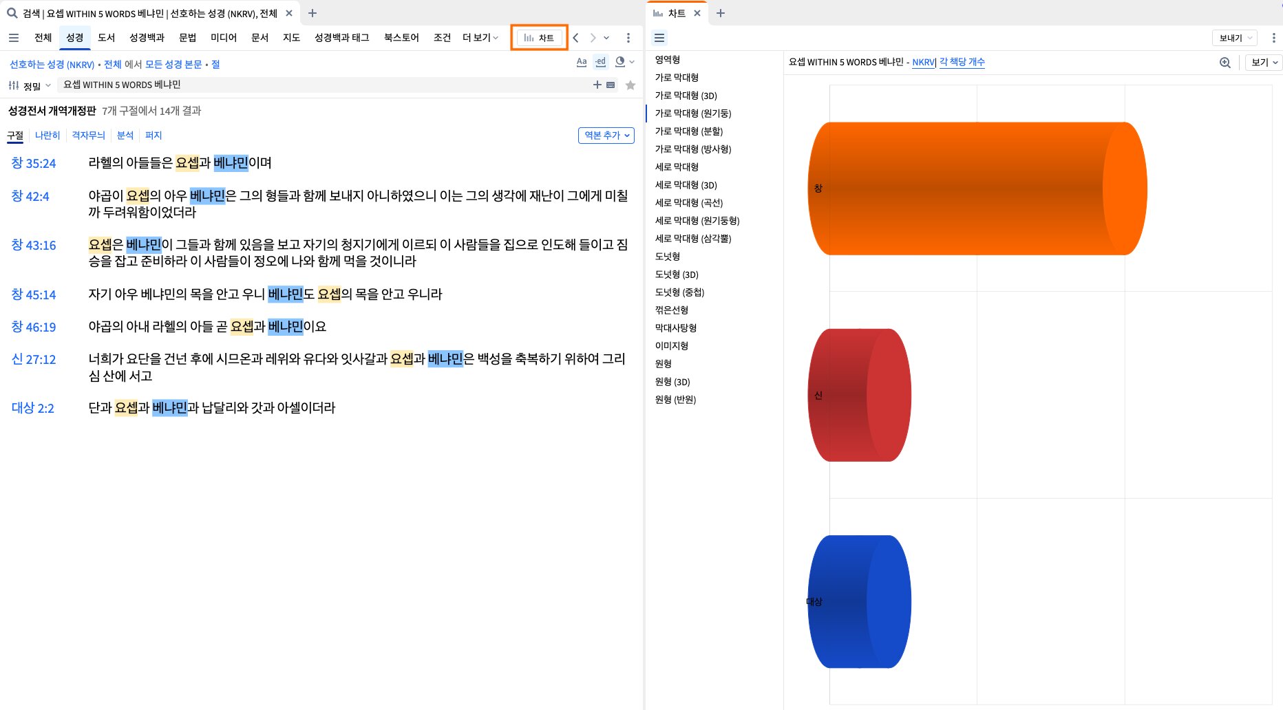Screen dimensions: 1283x710
Task: Select 도넛형 (중첩) chart type
Action: [679, 292]
